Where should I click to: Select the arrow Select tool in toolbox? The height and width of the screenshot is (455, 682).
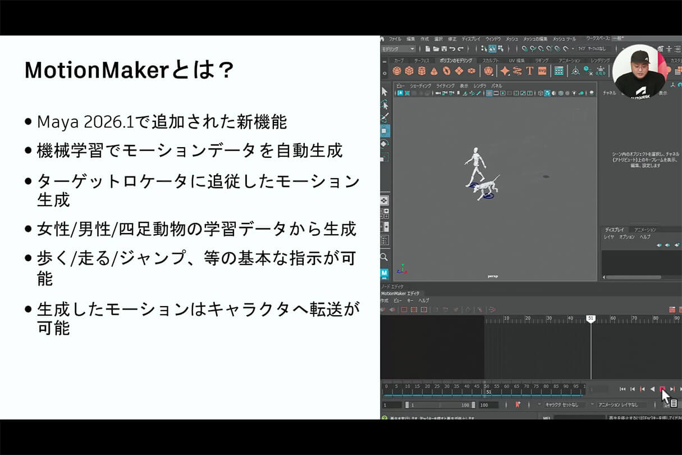tap(385, 91)
